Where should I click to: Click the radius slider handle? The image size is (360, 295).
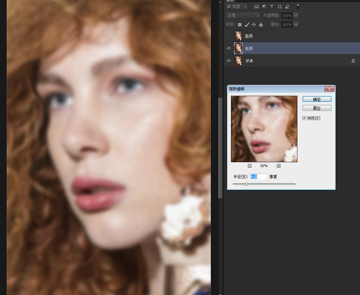tap(246, 184)
